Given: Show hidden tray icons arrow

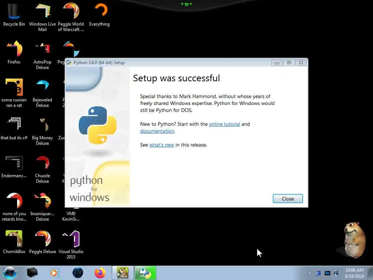Looking at the screenshot, I should click(310, 273).
